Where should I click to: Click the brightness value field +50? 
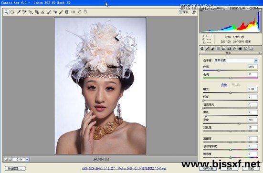[252, 120]
